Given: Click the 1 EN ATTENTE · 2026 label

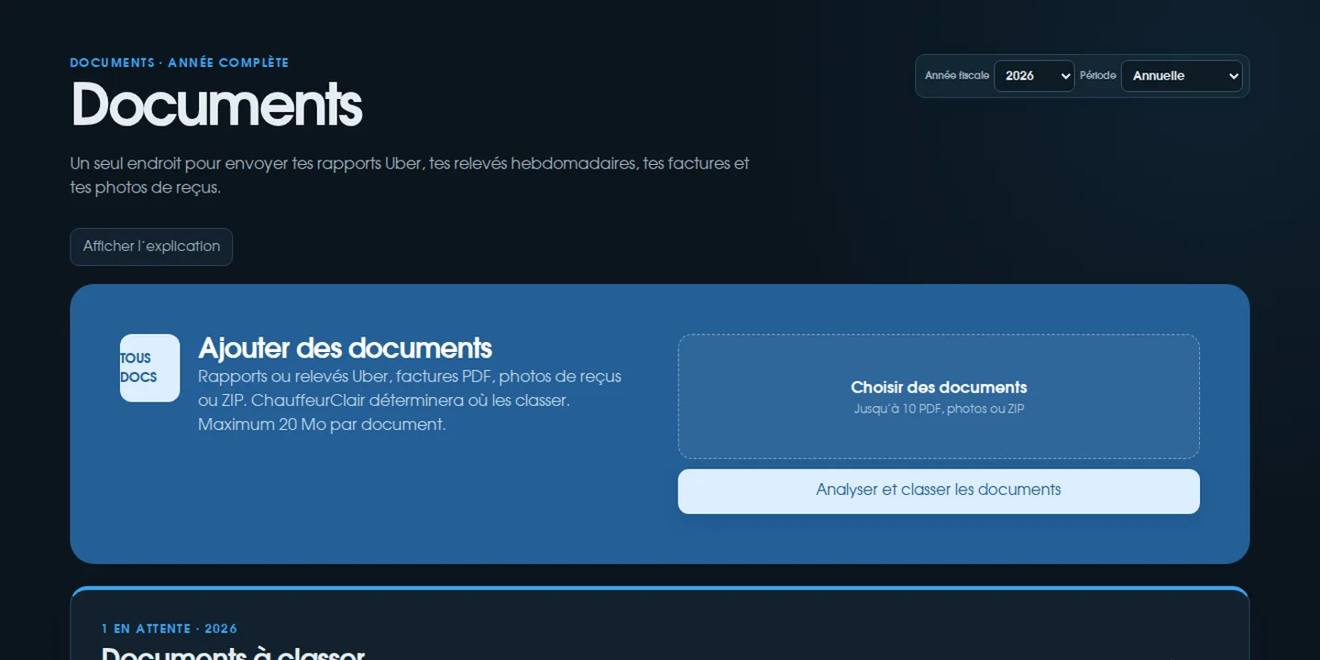Looking at the screenshot, I should click(170, 629).
